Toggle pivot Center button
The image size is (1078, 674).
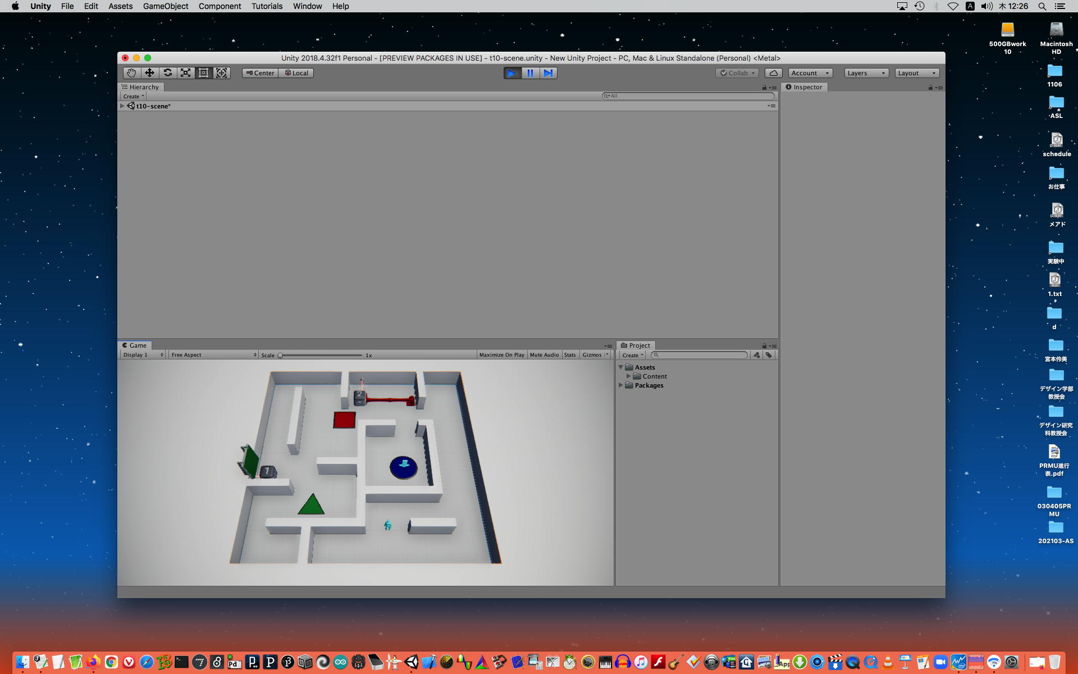260,73
